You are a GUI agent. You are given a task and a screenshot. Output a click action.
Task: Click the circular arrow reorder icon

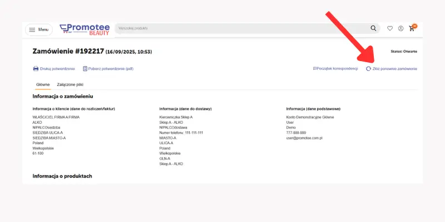[368, 69]
